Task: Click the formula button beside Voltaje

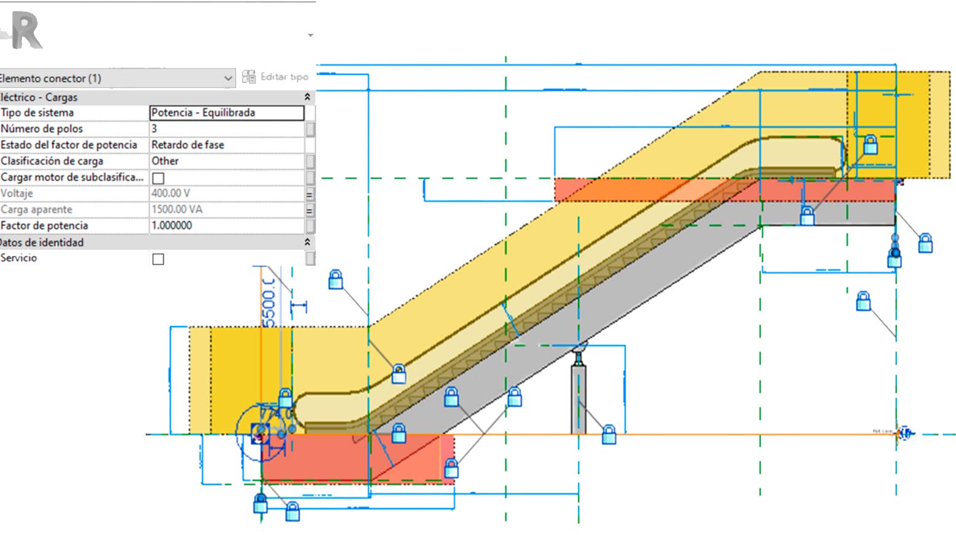Action: (x=310, y=194)
